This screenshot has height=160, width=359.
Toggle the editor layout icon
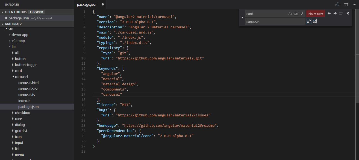coord(346,4)
